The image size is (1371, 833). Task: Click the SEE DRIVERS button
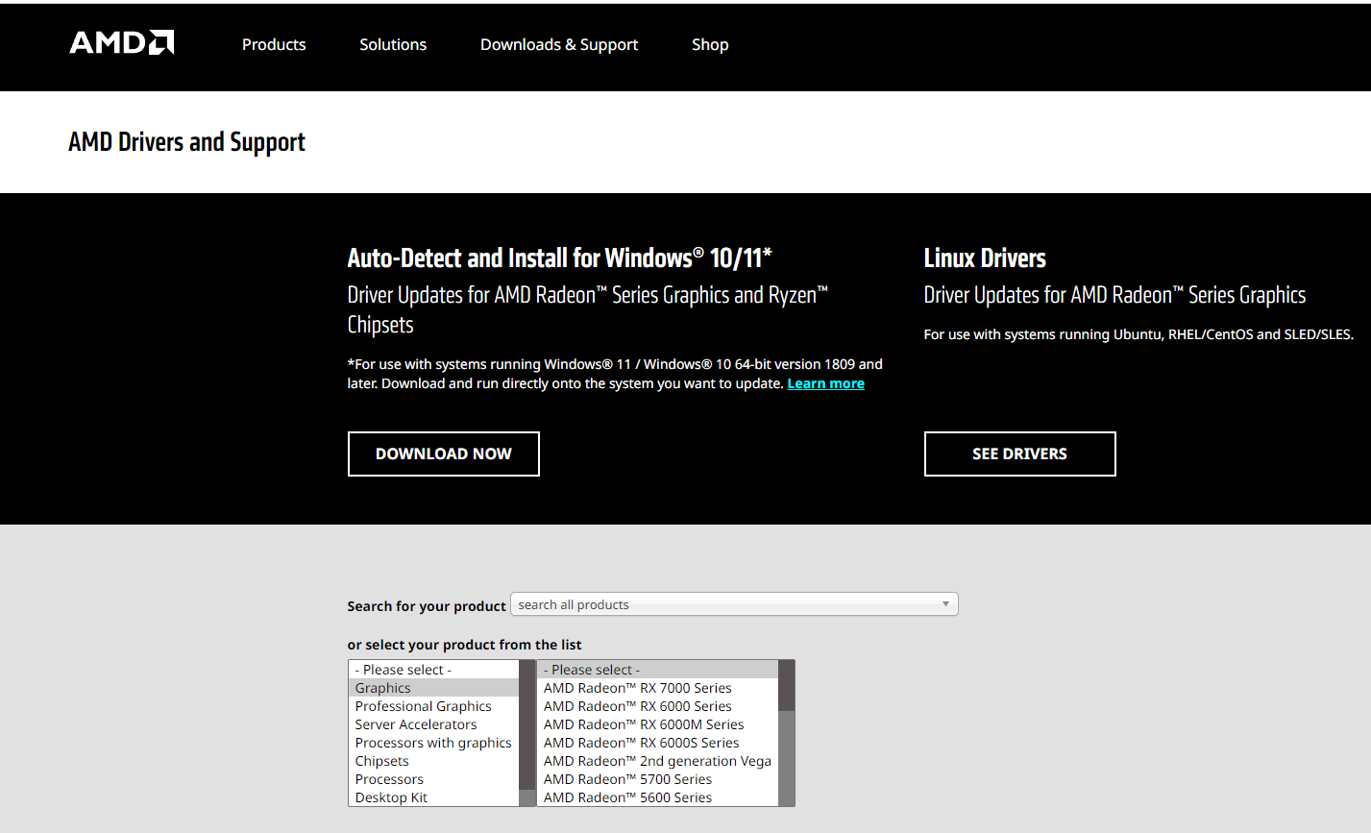1019,453
